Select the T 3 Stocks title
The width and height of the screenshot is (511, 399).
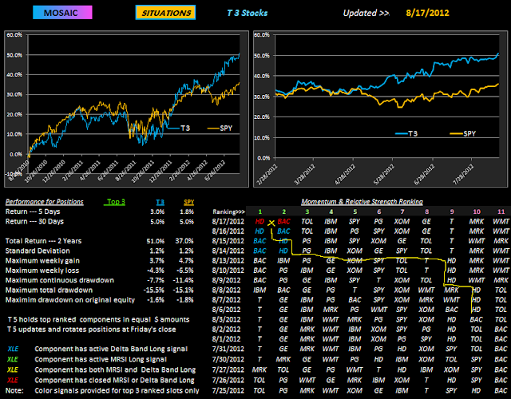click(248, 13)
